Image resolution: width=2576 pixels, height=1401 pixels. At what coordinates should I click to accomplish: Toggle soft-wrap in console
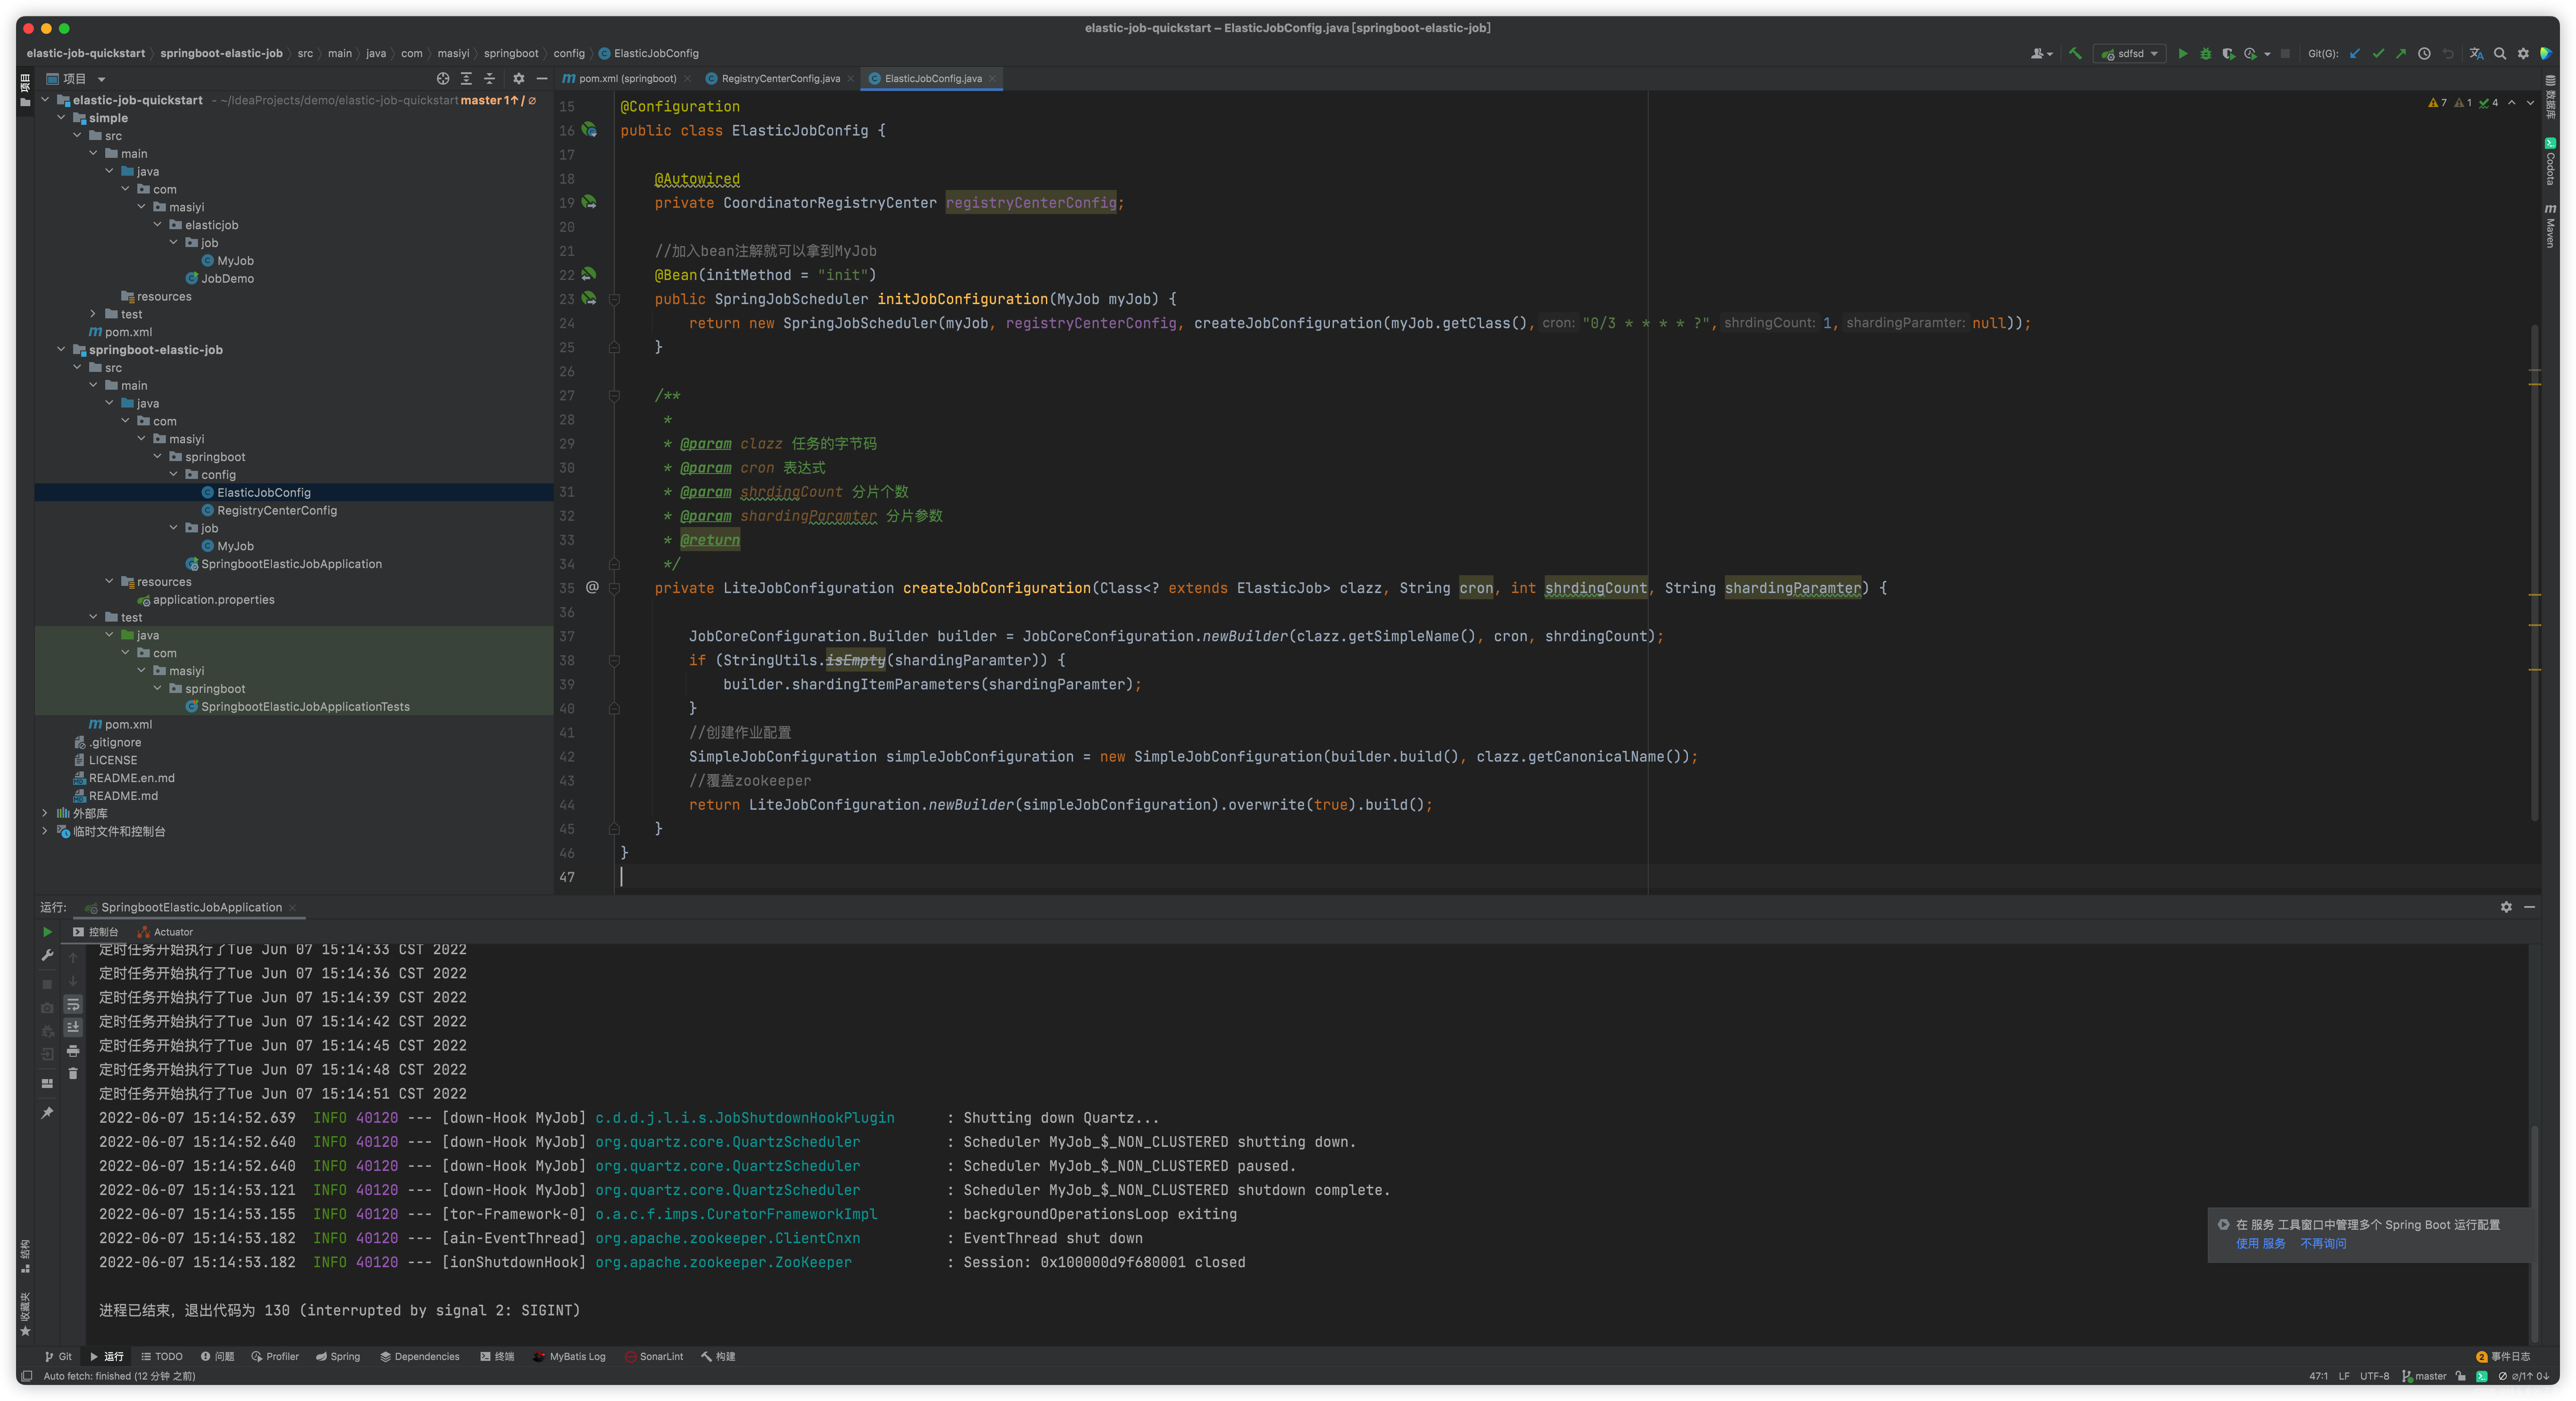click(x=73, y=1004)
